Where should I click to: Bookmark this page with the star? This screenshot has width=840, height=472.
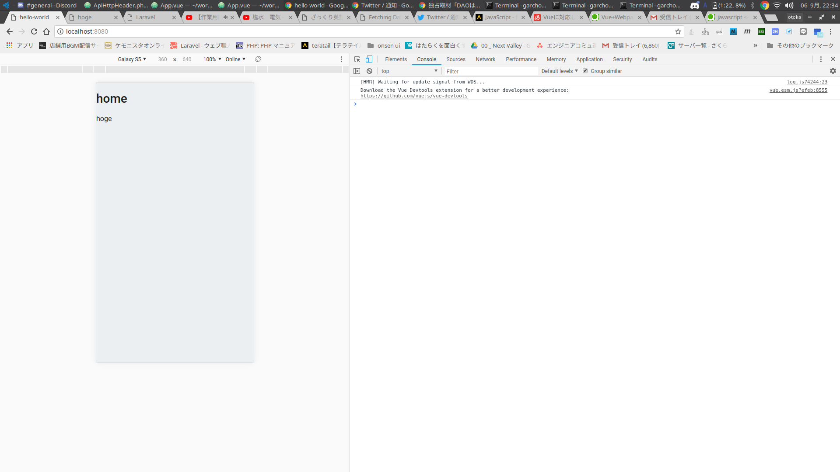(x=678, y=31)
